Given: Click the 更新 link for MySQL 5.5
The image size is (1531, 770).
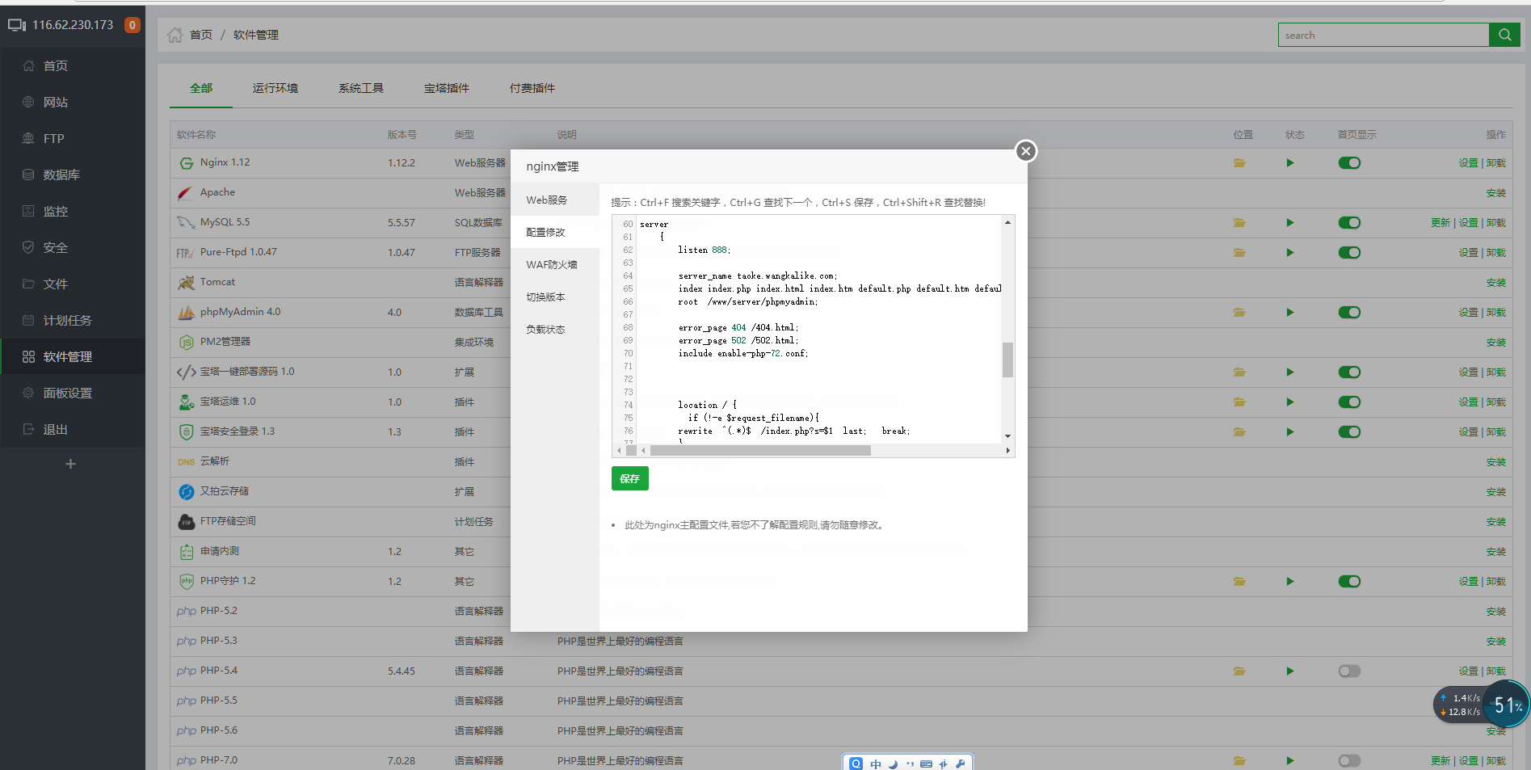Looking at the screenshot, I should tap(1441, 223).
